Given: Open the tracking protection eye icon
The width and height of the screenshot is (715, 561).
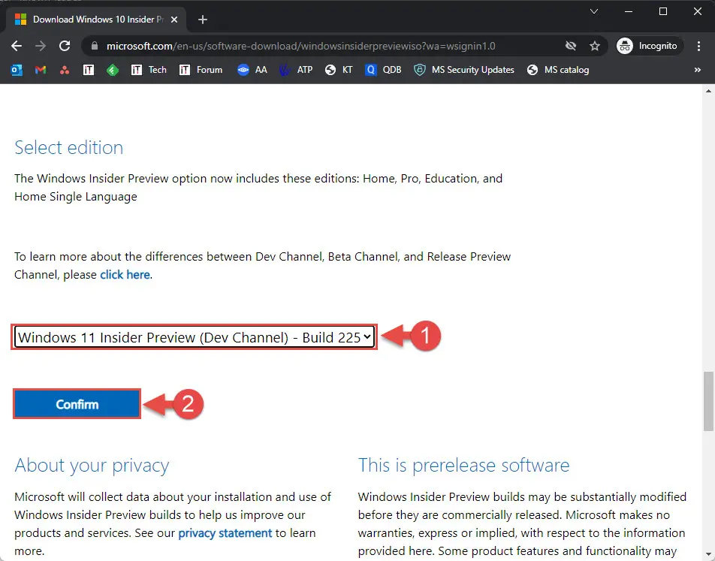Looking at the screenshot, I should point(571,46).
